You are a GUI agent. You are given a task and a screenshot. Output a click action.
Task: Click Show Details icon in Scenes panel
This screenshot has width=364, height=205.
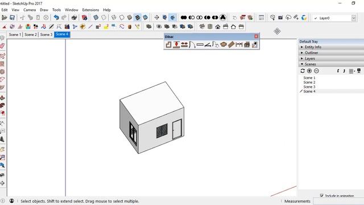tap(359, 71)
